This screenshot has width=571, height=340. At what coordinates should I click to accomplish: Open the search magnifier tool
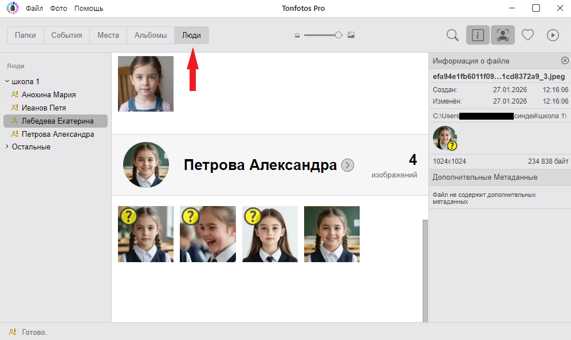coord(452,35)
